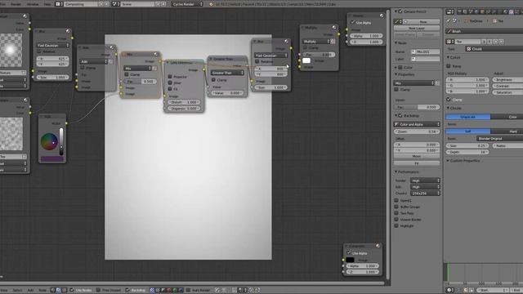Toggle Clamp checkbox on Greater Than node
Viewport: 523px width, 294px height.
point(213,80)
